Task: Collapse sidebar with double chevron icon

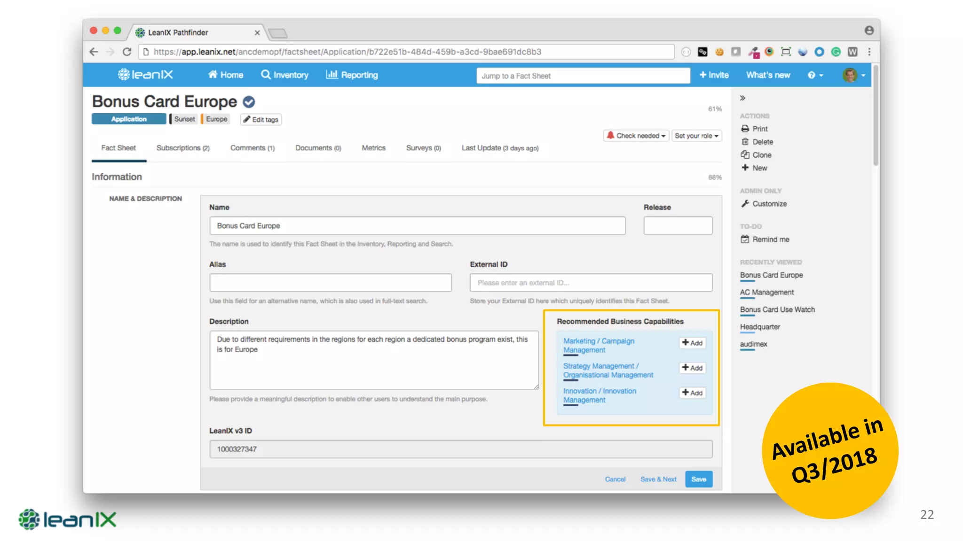Action: pyautogui.click(x=742, y=98)
